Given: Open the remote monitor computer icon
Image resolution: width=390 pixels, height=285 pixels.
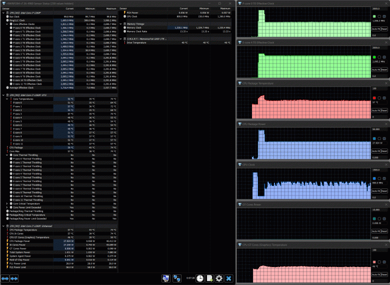Looking at the screenshot, I should tap(166, 278).
